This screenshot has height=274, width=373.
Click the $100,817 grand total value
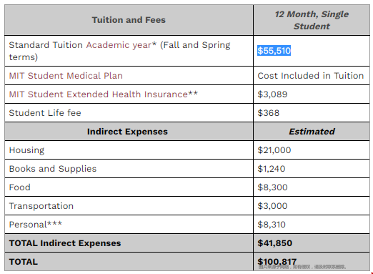coord(277,262)
